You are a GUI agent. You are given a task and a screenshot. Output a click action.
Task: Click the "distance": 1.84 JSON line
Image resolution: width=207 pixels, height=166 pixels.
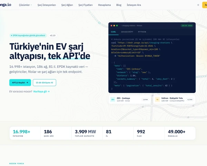[126, 76]
